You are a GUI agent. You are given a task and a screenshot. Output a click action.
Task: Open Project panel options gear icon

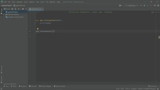click(23, 9)
